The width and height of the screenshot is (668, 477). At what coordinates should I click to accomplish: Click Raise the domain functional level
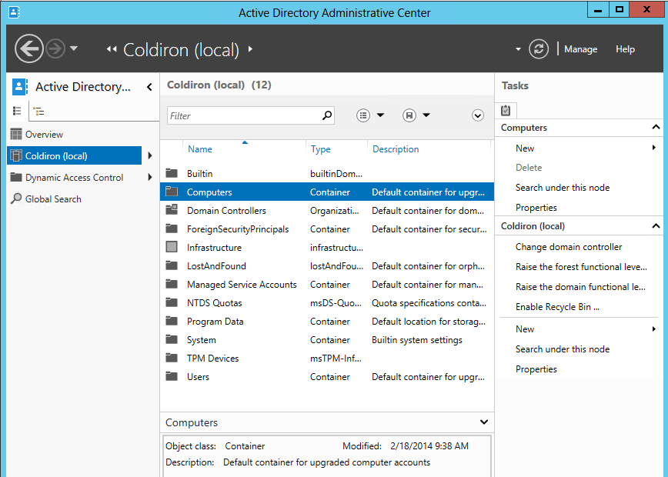[580, 287]
